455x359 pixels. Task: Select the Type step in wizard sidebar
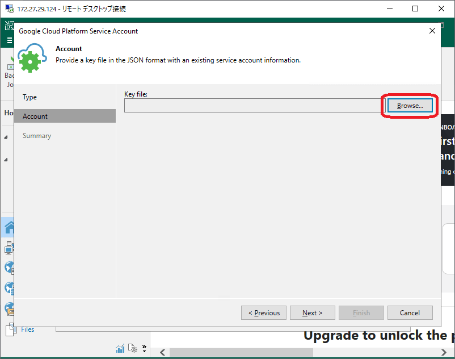(x=30, y=97)
